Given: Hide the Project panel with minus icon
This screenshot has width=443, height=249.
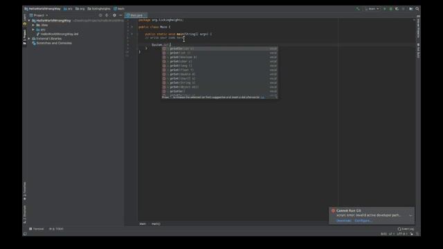Looking at the screenshot, I should [x=120, y=15].
